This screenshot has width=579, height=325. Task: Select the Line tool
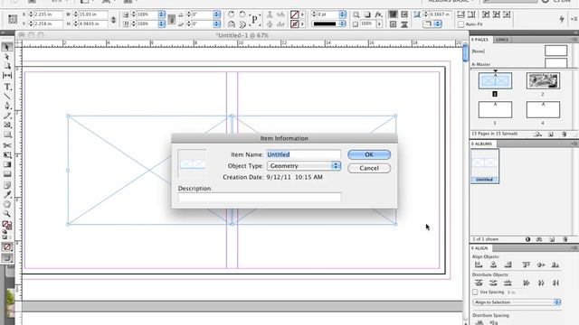[x=7, y=97]
